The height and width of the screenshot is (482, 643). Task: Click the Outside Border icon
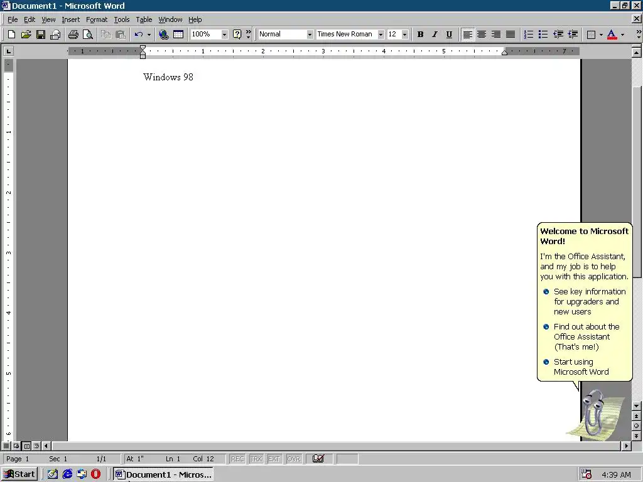591,35
